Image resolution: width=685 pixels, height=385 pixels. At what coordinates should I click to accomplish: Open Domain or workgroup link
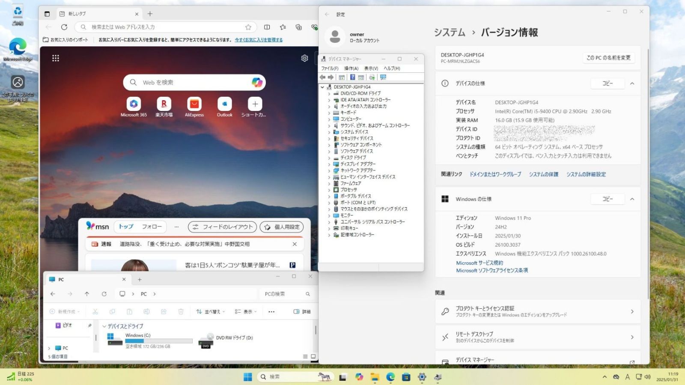(x=495, y=174)
